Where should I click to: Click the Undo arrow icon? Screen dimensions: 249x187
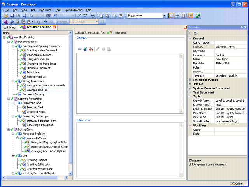(56, 16)
